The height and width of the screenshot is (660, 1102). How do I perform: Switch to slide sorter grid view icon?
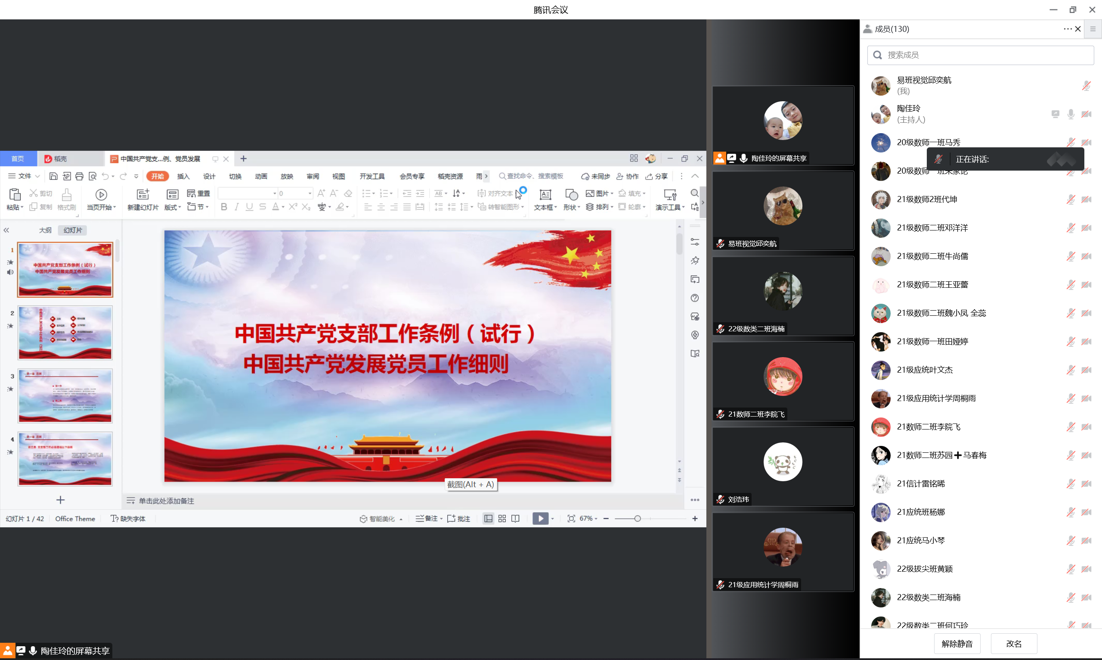502,519
